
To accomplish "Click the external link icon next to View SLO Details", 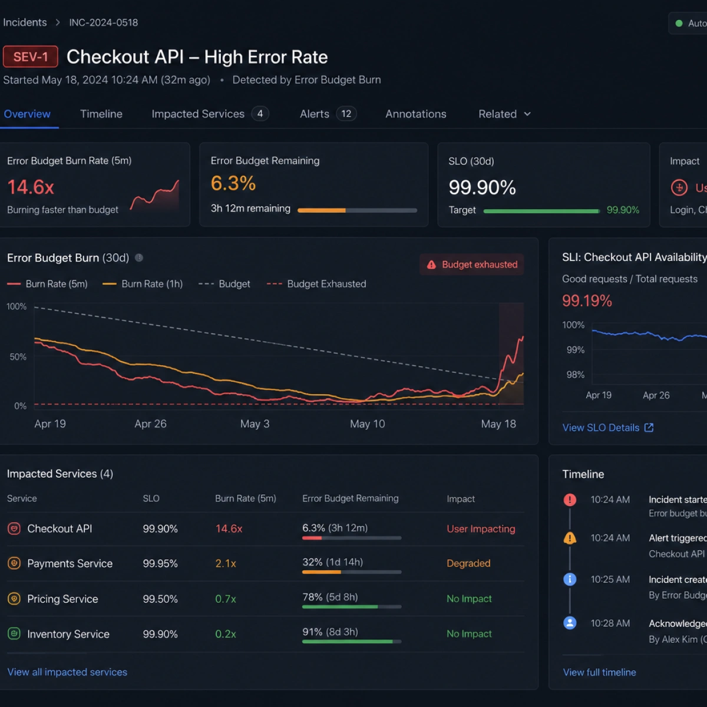I will pos(649,428).
